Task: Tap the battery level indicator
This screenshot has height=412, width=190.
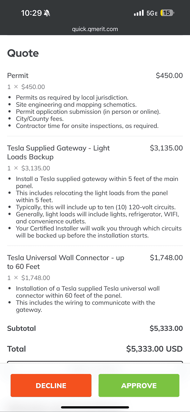Action: 167,13
